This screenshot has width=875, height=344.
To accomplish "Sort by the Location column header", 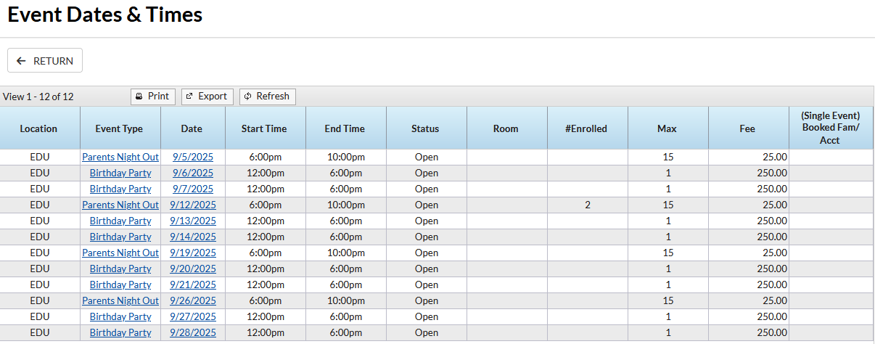I will [x=40, y=128].
